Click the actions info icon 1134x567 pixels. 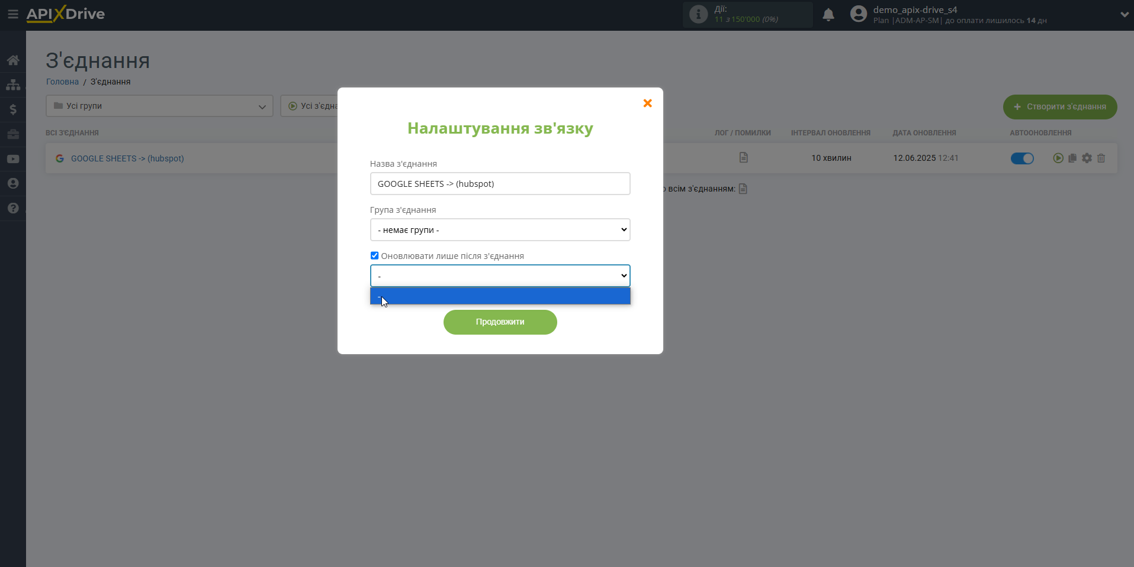click(699, 14)
